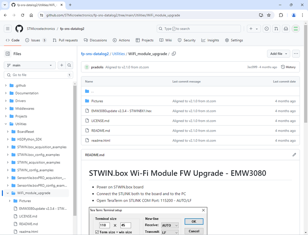308x235 pixels.
Task: Install app icon in the address bar
Action: click(x=261, y=15)
